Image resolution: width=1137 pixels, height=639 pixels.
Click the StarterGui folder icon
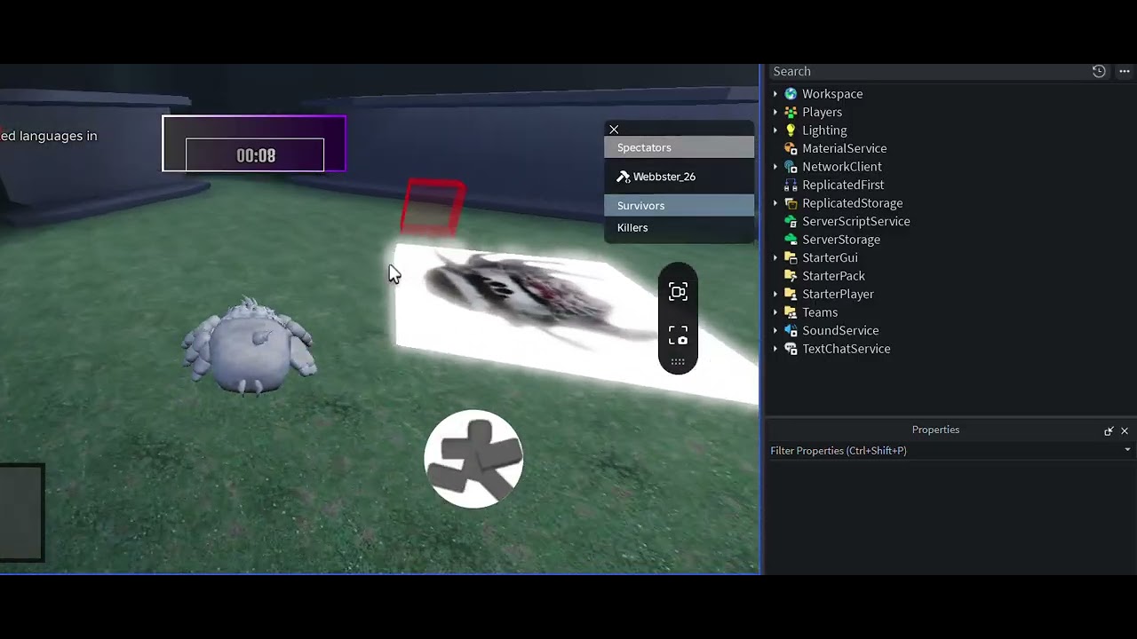click(791, 257)
